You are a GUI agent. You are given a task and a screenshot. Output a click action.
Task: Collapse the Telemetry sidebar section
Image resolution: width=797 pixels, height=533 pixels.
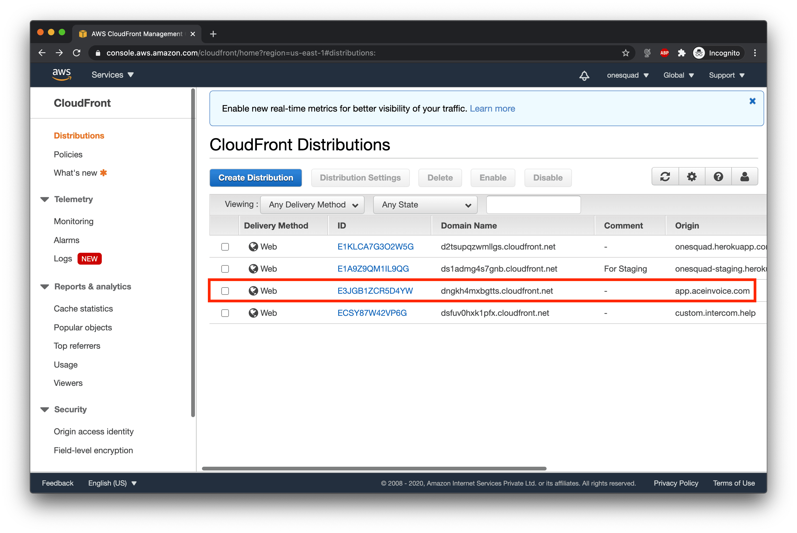pyautogui.click(x=44, y=199)
